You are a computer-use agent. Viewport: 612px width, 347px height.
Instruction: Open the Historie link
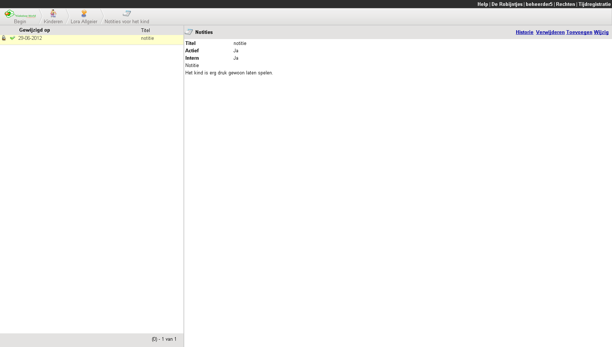pos(524,32)
